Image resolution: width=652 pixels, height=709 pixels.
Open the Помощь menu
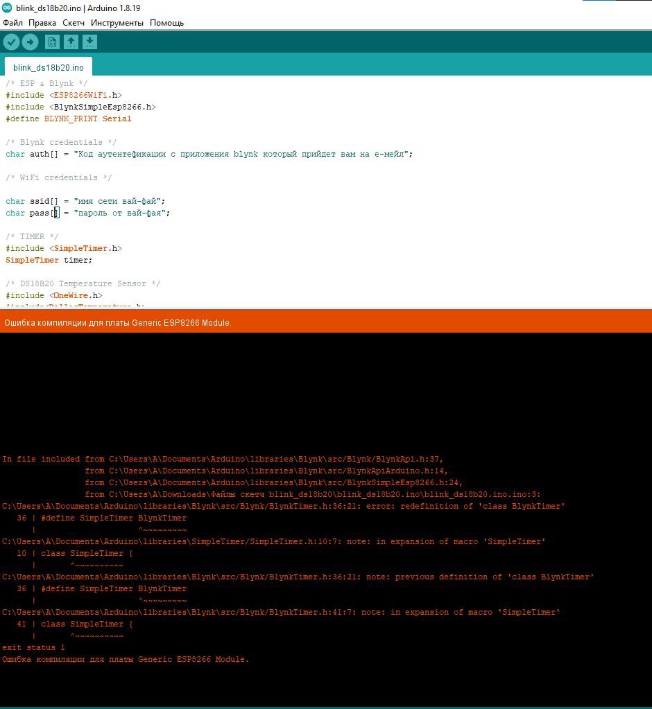[x=166, y=23]
